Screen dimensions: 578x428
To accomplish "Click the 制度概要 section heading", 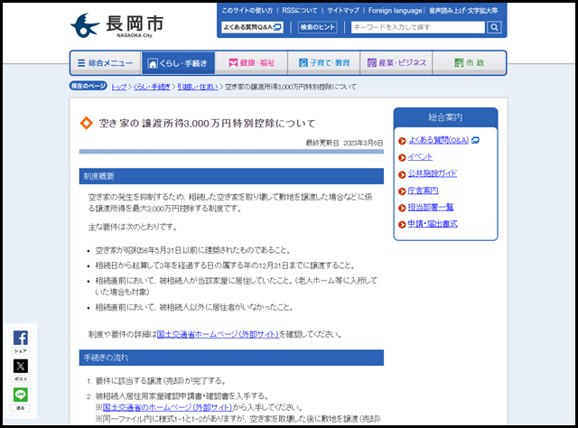I will [231, 176].
